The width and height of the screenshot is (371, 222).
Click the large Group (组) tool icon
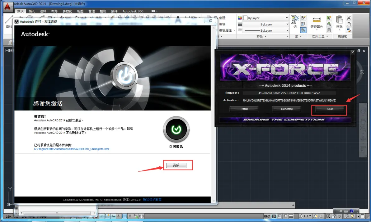click(295, 20)
